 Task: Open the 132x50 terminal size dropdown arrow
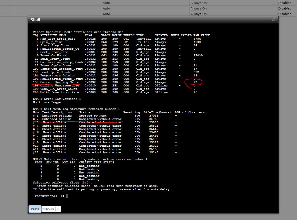58,209
